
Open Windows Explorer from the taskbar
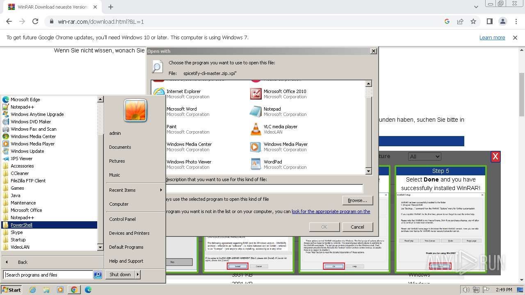[x=46, y=290]
